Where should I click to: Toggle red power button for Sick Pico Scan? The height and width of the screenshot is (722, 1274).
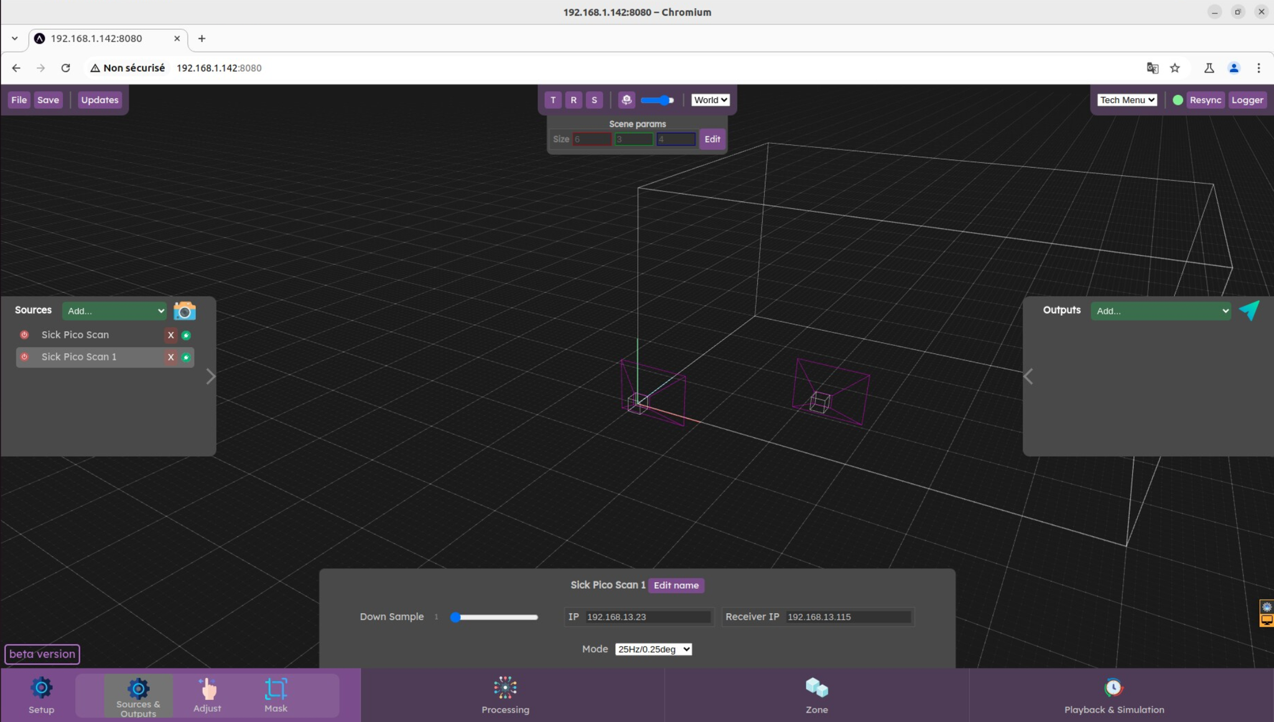click(24, 335)
